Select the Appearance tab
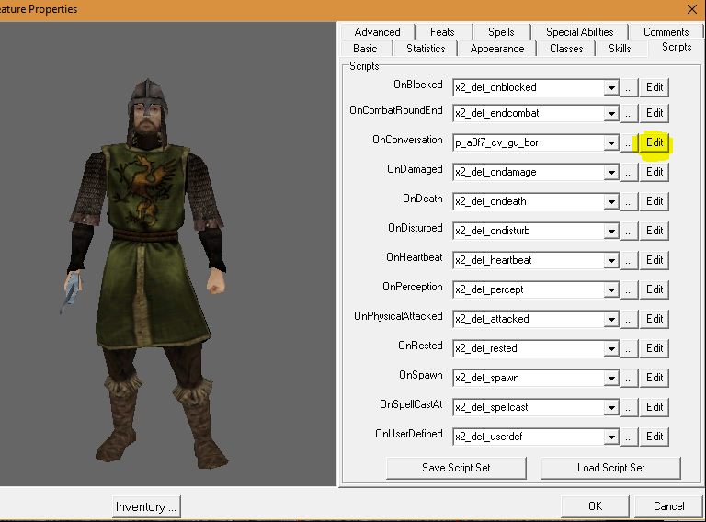 497,49
